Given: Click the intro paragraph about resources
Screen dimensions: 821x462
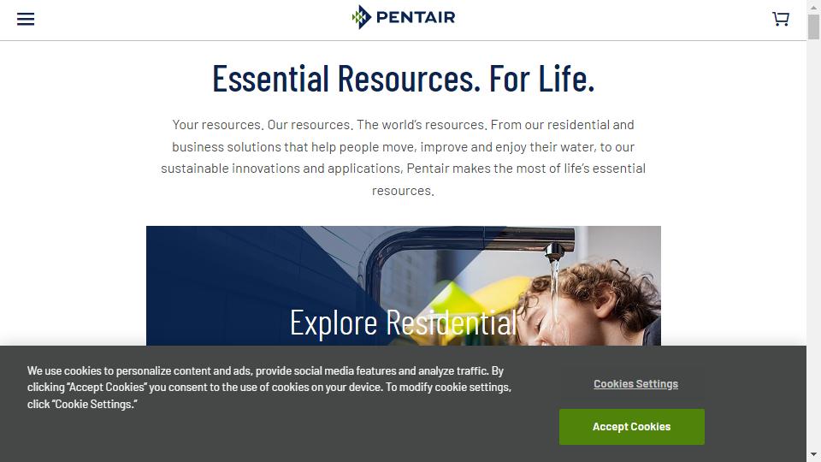Looking at the screenshot, I should (403, 157).
